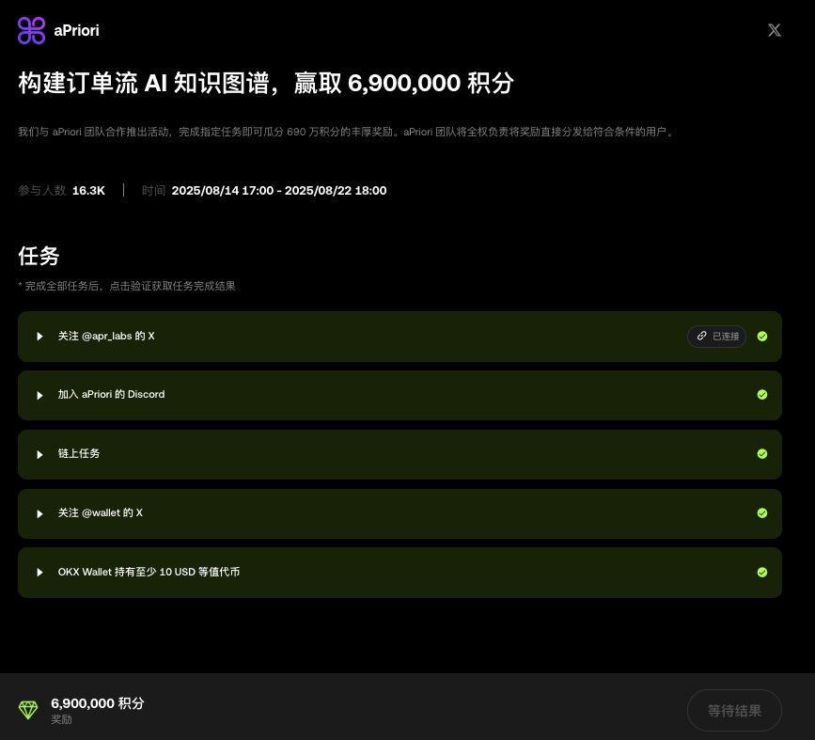Viewport: 815px width, 740px height.
Task: Click the 完成全部任务后 hint text
Action: click(127, 286)
